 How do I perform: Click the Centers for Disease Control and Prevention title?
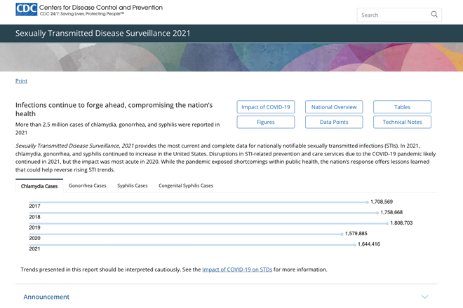click(101, 8)
